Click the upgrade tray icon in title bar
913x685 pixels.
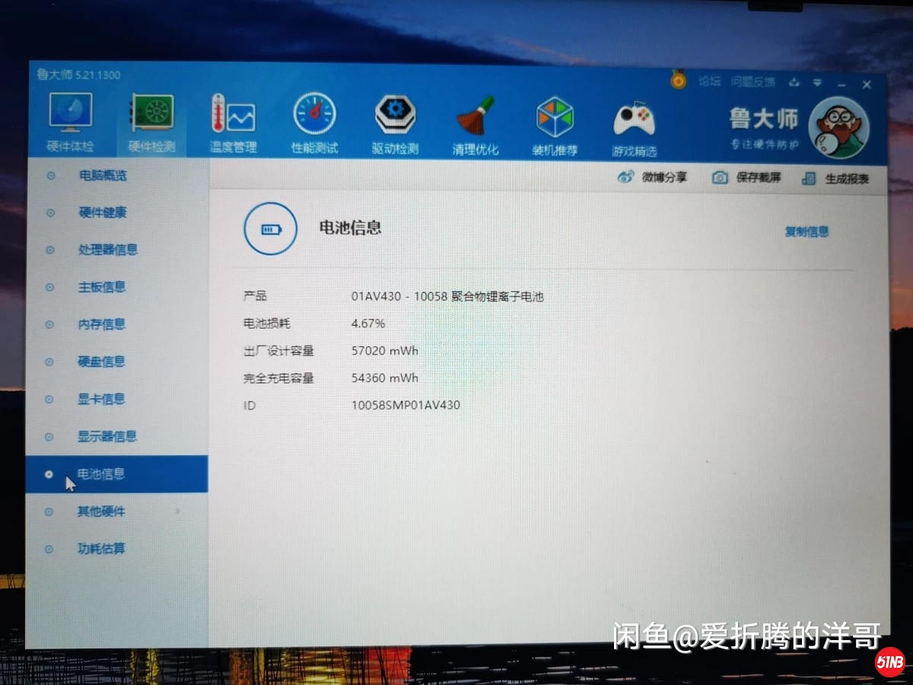point(794,82)
